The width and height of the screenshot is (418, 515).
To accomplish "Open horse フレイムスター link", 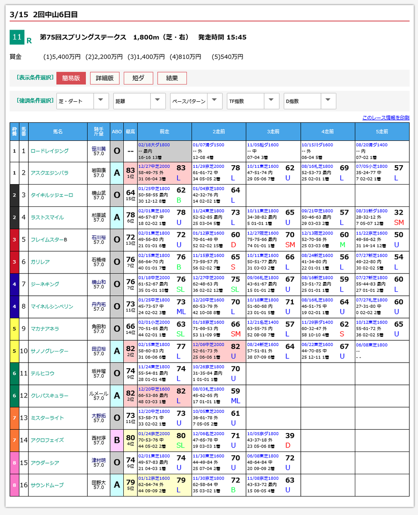I will pyautogui.click(x=47, y=240).
